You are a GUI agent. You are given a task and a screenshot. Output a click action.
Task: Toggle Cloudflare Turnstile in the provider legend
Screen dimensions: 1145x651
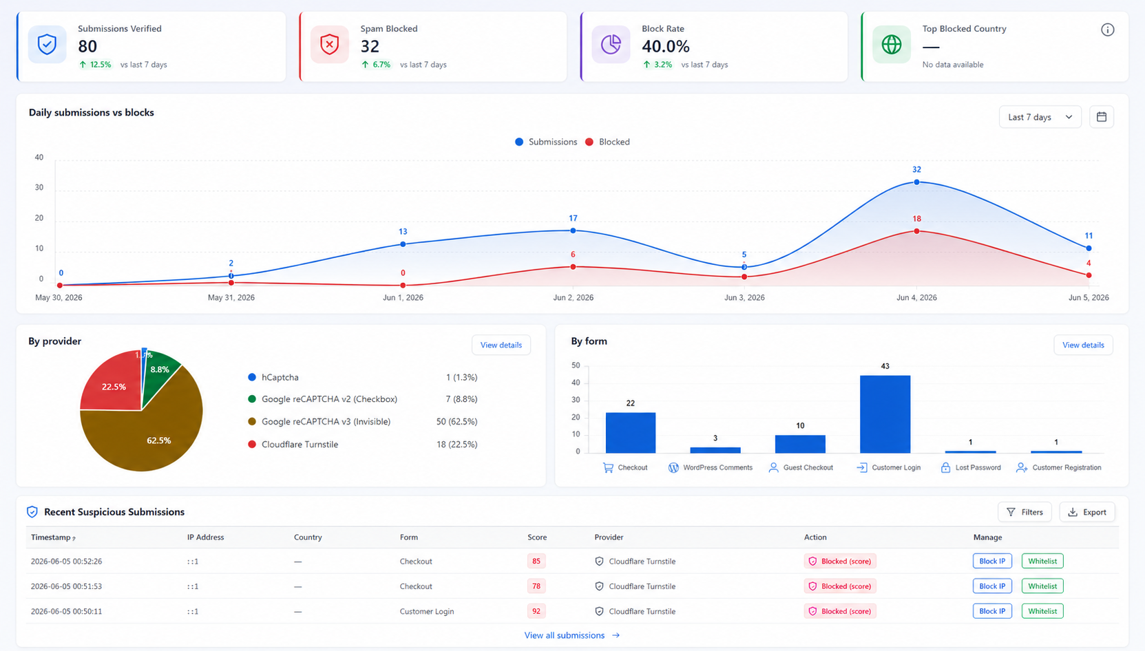(x=293, y=445)
